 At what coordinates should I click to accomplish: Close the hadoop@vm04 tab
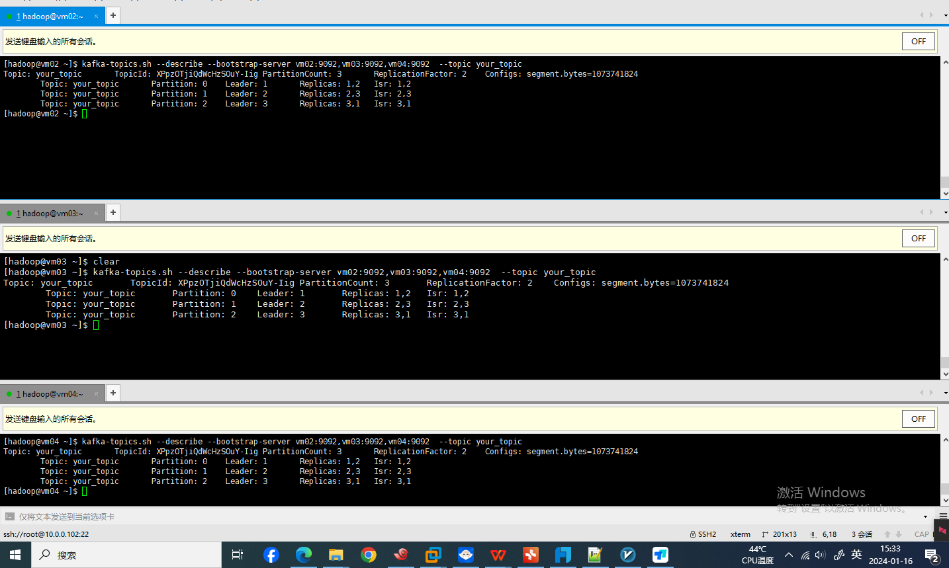click(96, 393)
